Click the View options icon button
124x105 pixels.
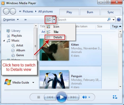click(49, 20)
